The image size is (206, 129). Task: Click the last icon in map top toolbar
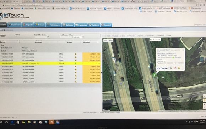click(x=159, y=40)
